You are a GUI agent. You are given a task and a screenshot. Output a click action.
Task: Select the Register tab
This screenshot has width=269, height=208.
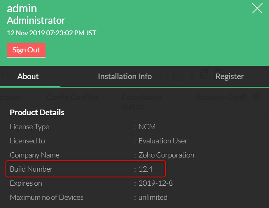[x=229, y=77]
